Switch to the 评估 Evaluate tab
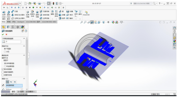The image size is (177, 98). (14, 22)
